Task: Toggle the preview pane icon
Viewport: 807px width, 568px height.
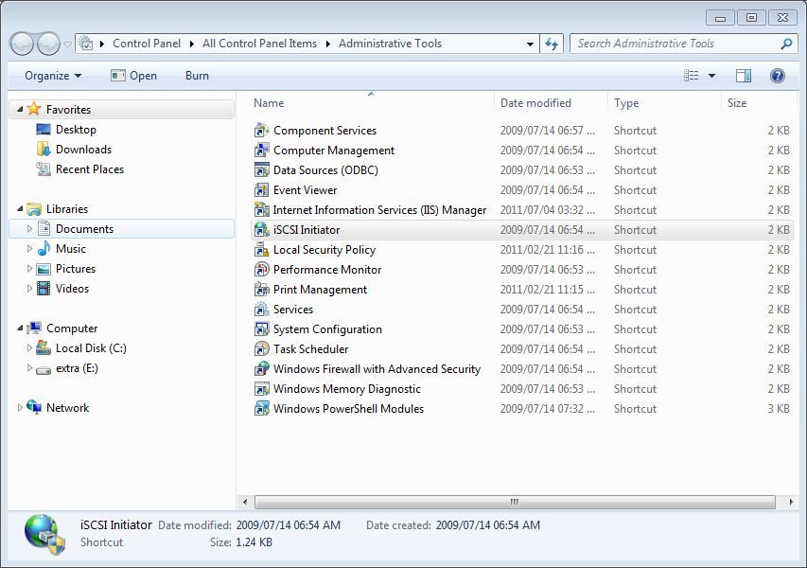Action: coord(744,76)
